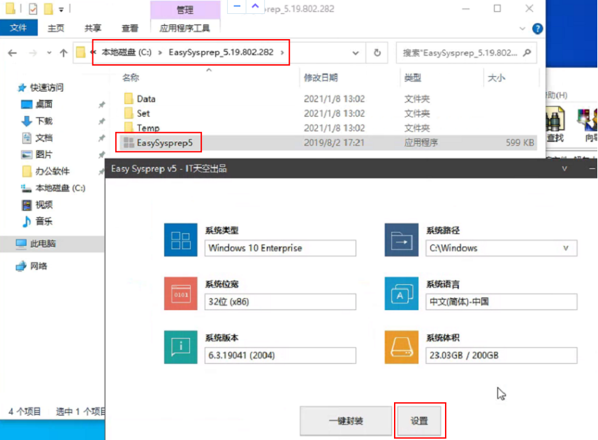598x440 pixels.
Task: Click the 系统版本 6.3.19041 field
Action: pyautogui.click(x=280, y=355)
